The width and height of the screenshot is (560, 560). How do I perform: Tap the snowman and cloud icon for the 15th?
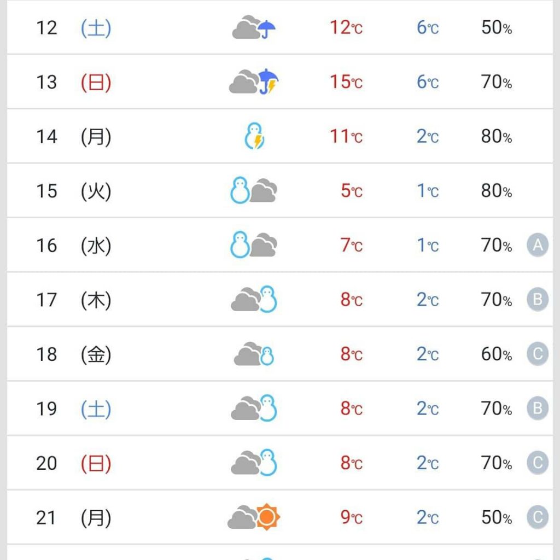(x=254, y=190)
